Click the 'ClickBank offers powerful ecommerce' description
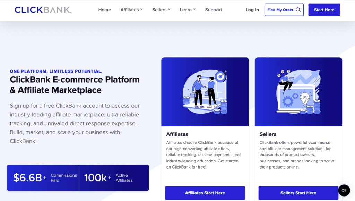Viewport: 355px width, 201px height. [297, 155]
